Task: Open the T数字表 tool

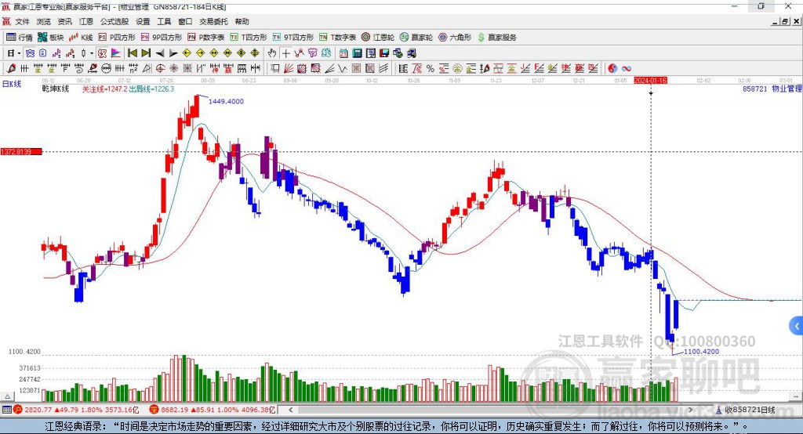Action: click(337, 38)
